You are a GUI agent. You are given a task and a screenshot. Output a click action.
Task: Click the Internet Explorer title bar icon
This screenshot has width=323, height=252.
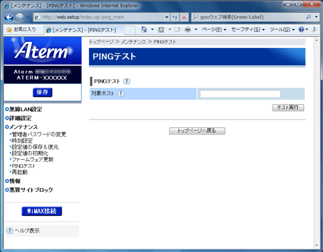6,6
